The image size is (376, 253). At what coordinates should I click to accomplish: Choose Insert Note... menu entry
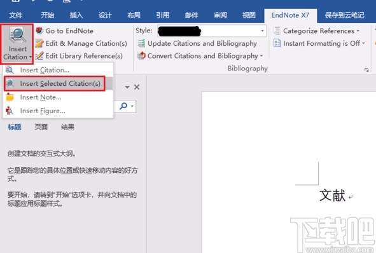tap(58, 97)
